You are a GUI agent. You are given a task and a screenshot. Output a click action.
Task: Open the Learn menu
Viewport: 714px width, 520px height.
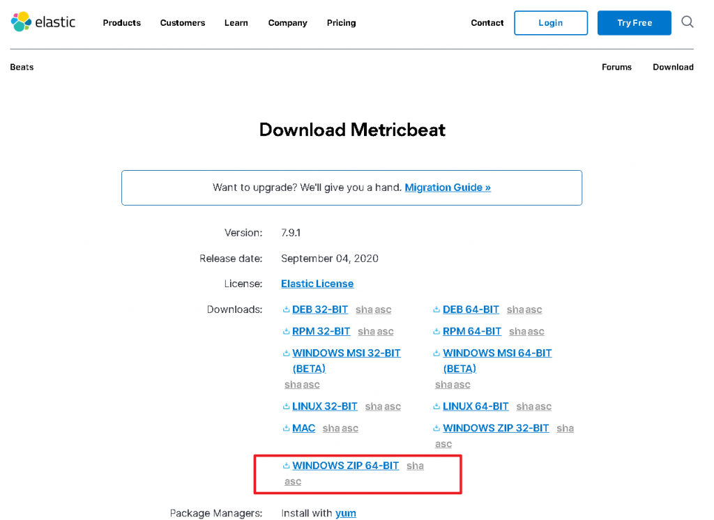pos(236,23)
